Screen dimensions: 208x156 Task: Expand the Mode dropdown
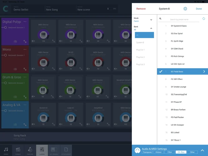coord(151,20)
